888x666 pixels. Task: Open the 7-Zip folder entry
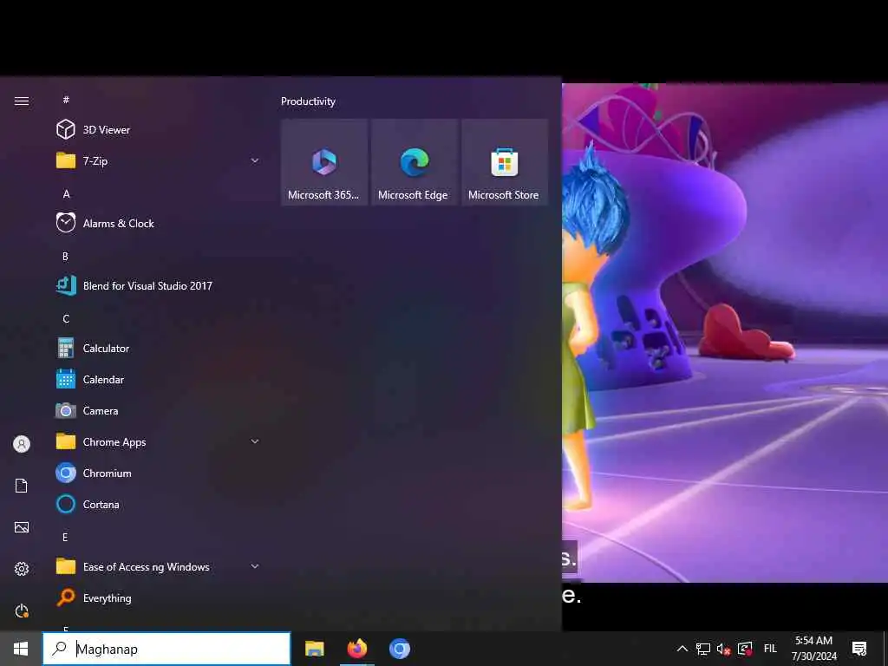click(158, 160)
